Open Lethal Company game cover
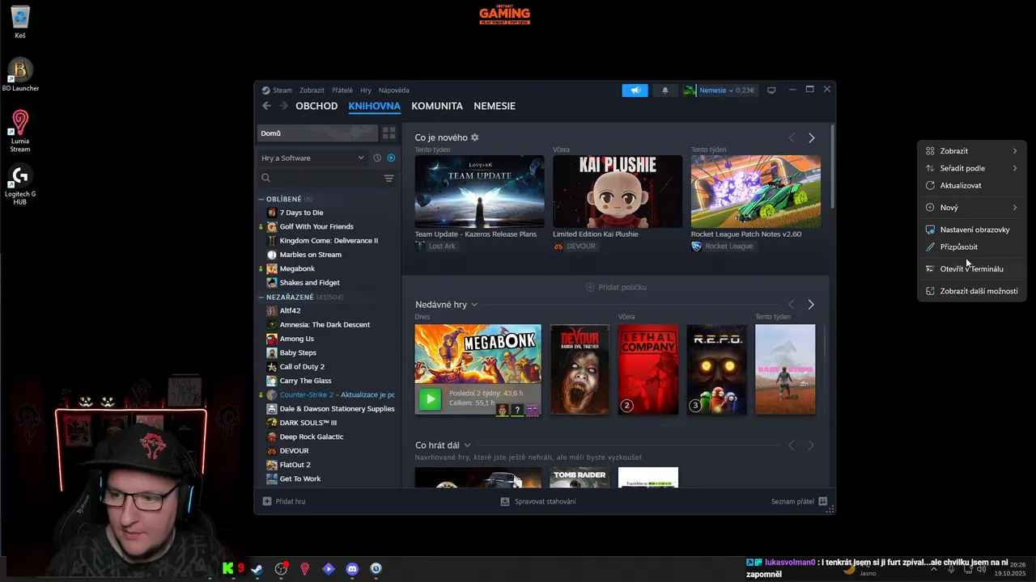The image size is (1036, 582). click(x=648, y=369)
